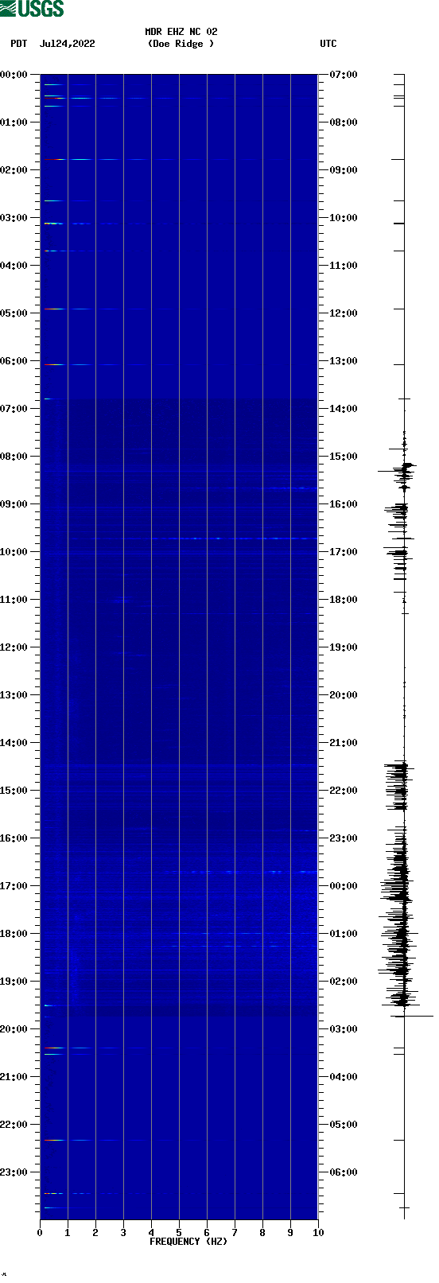The height and width of the screenshot is (1283, 439).
Task: Click the '(Doe Ridge )' station name
Action: [181, 44]
